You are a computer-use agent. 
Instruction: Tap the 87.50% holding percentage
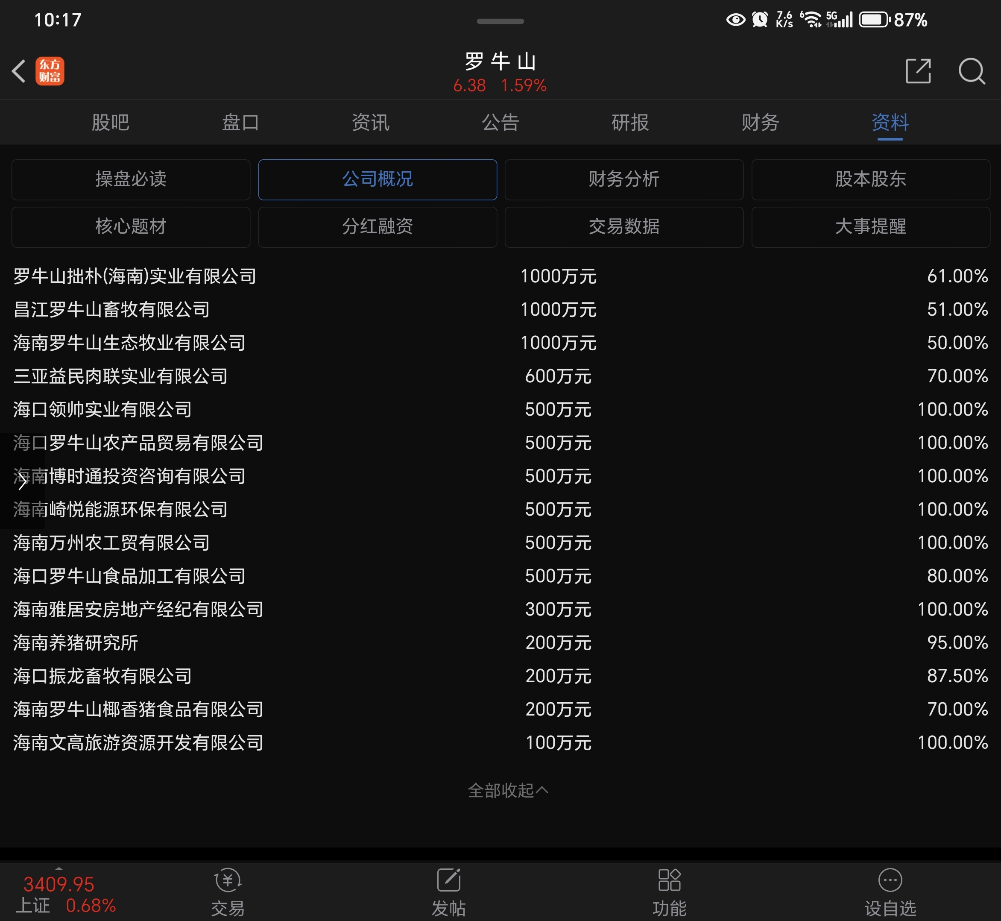point(957,676)
